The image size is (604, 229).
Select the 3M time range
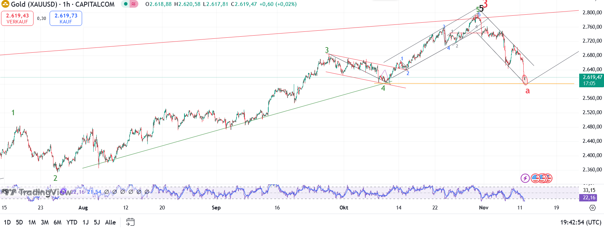(x=45, y=222)
